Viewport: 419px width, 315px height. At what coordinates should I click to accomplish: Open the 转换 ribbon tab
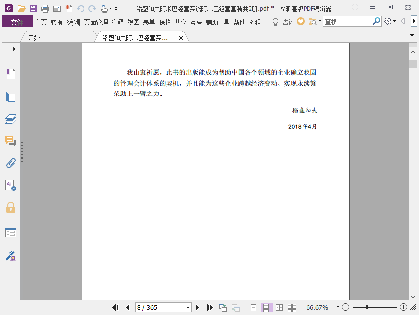click(56, 22)
